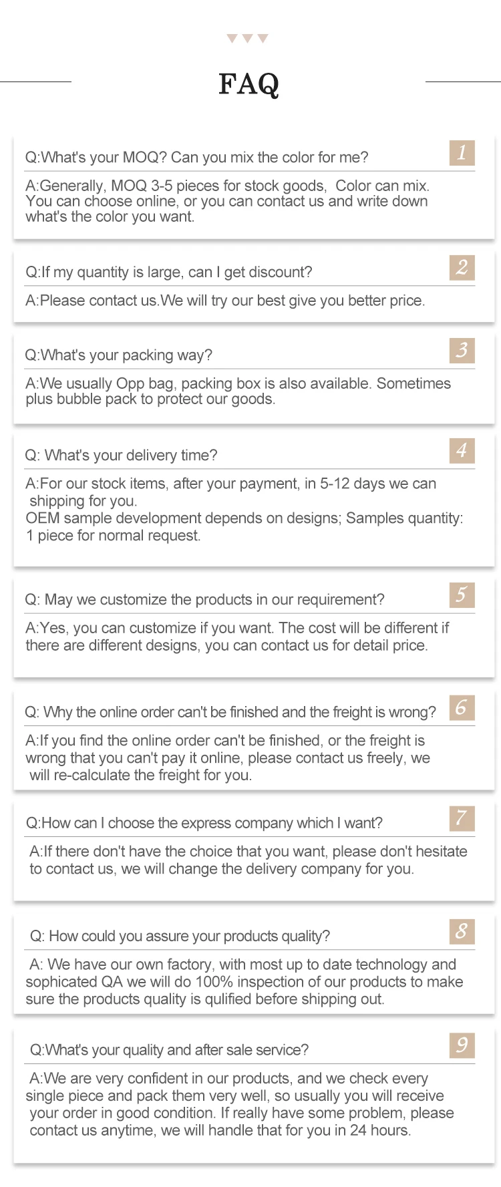The height and width of the screenshot is (1187, 501).
Task: Expand the quantity discount question
Action: coord(169,273)
